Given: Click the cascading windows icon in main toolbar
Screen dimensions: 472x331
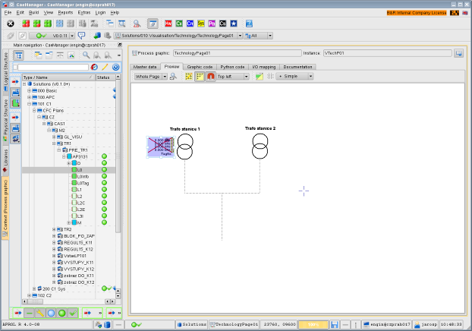Looking at the screenshot, I should click(x=110, y=24).
